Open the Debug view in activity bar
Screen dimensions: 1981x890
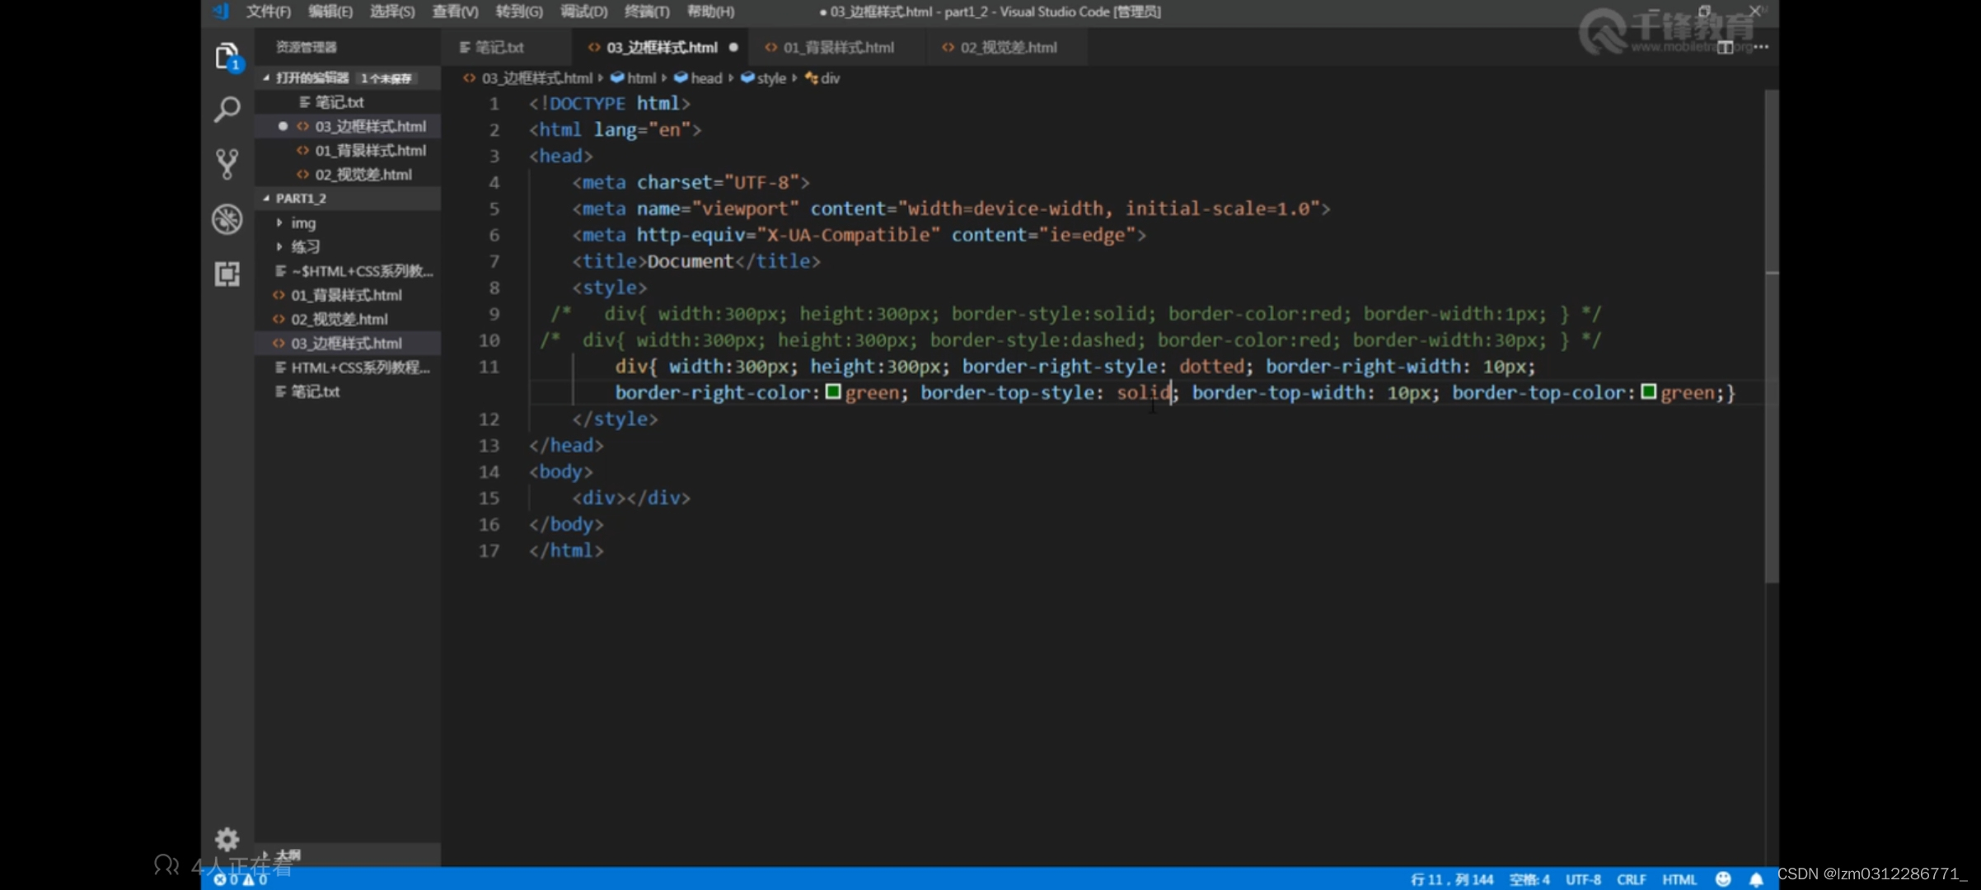227,219
